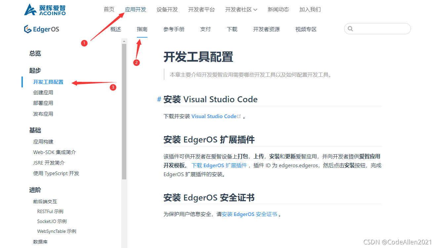Image resolution: width=436 pixels, height=248 pixels.
Task: Open the 应用开发 menu item
Action: point(136,10)
